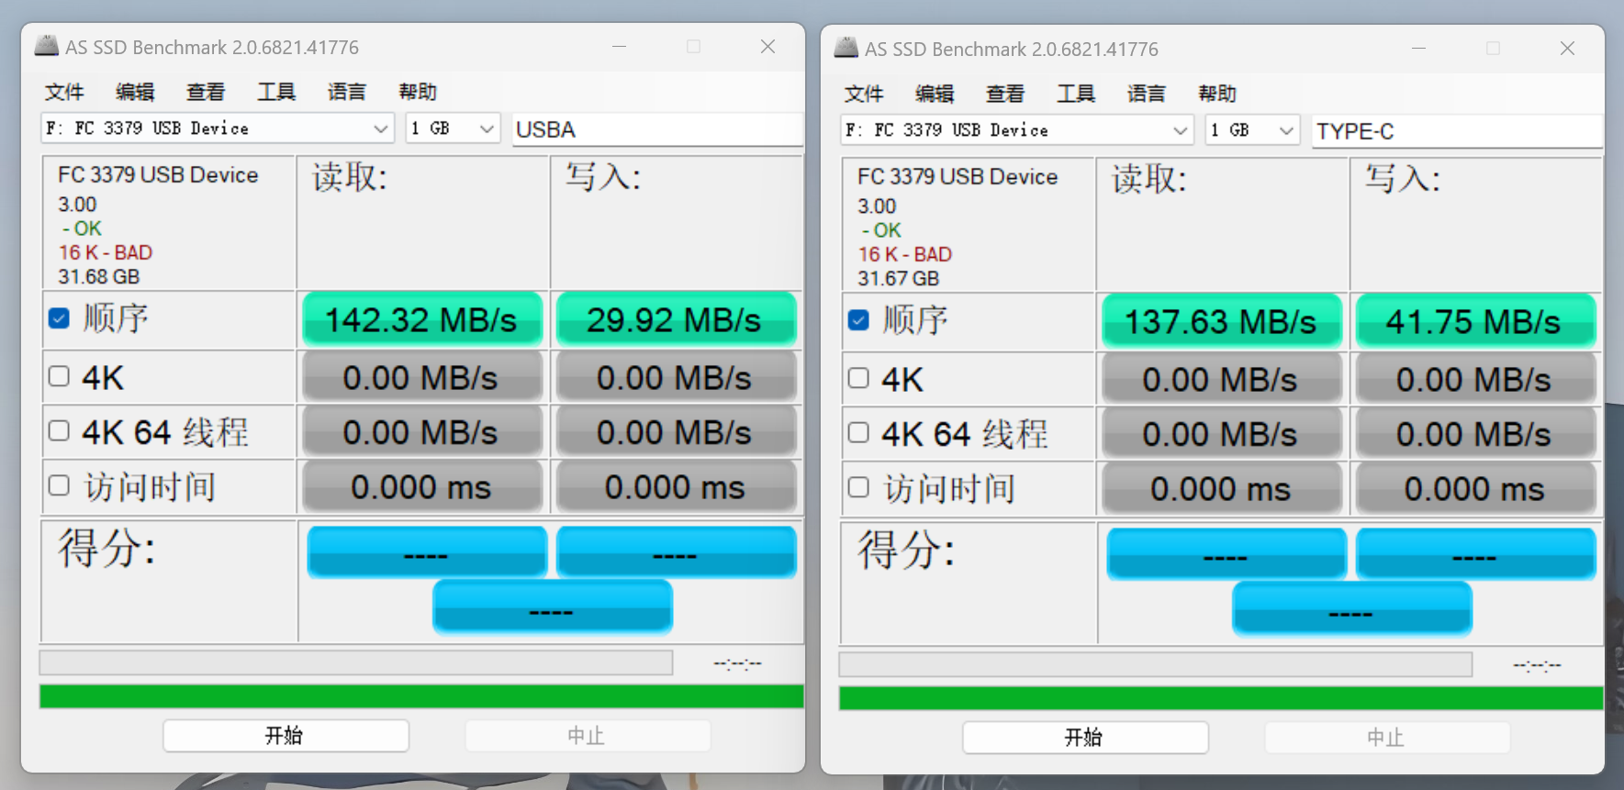Click the green - OK text in TYPE-C window
Viewport: 1624px width, 790px height.
tap(881, 230)
